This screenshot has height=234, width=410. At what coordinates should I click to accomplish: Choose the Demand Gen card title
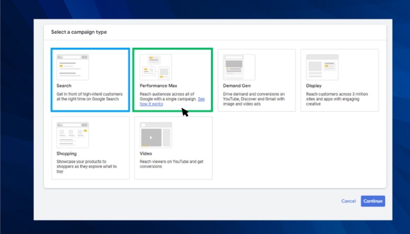pyautogui.click(x=237, y=86)
